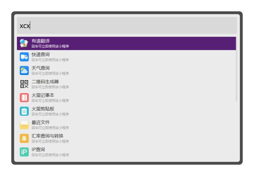Launch 二维码生成器 from the results list
Image resolution: width=254 pixels, height=176 pixels.
pos(45,81)
